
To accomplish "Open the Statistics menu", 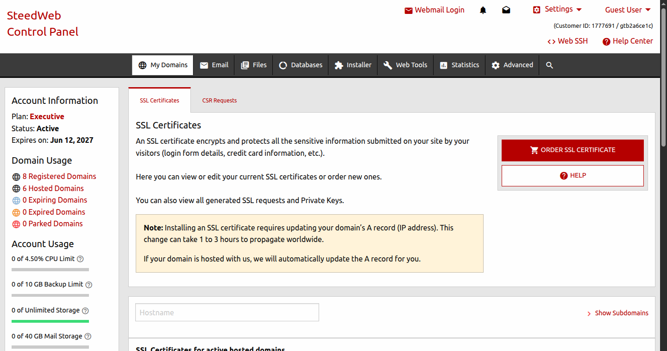I will (459, 65).
